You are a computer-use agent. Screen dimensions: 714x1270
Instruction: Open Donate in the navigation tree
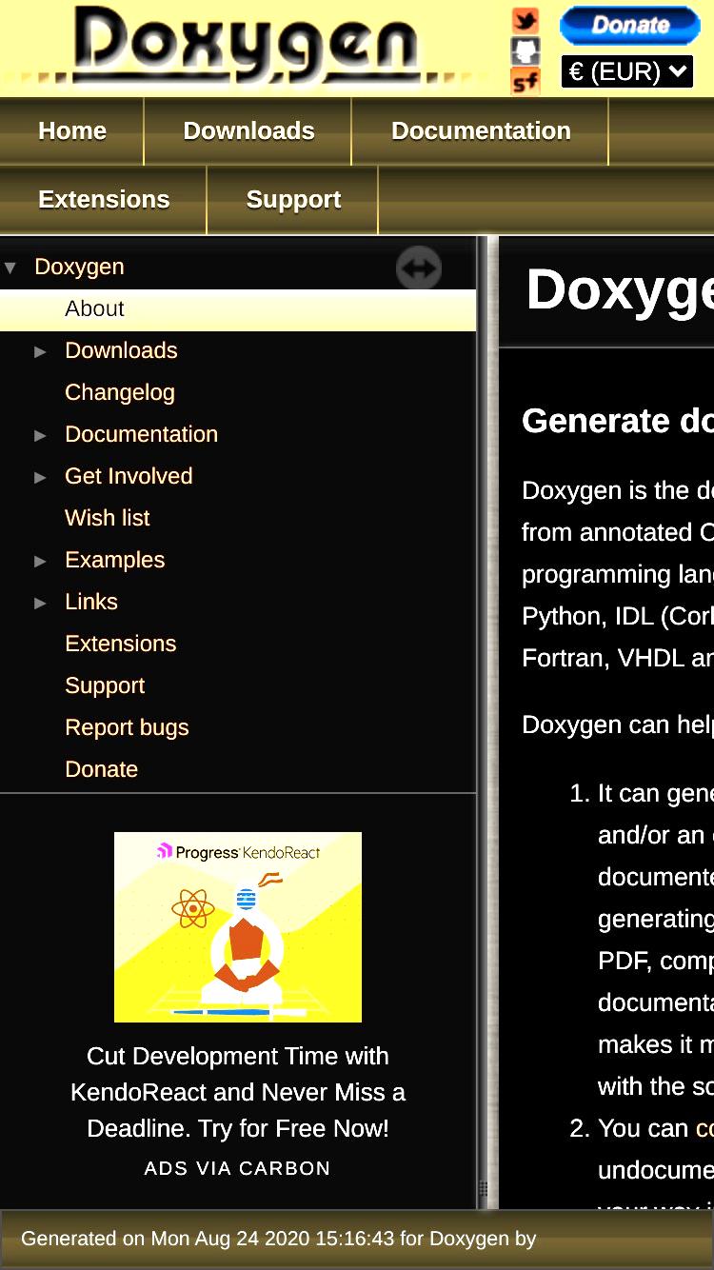click(x=101, y=769)
